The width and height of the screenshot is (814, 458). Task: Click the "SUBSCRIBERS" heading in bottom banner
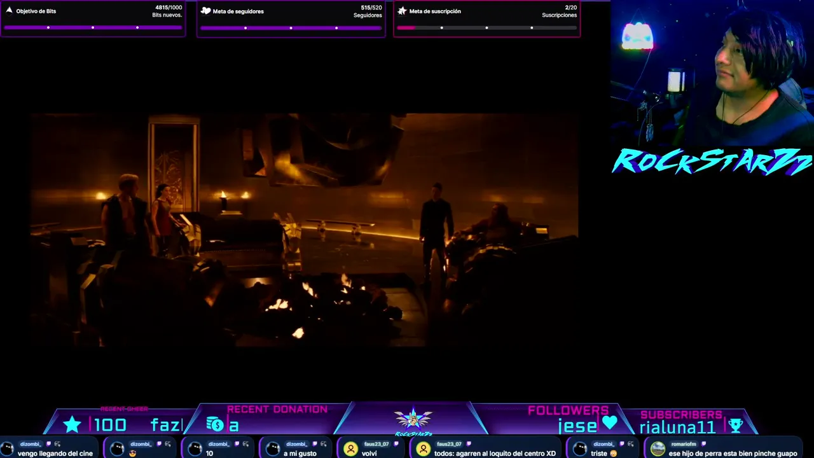pyautogui.click(x=681, y=415)
